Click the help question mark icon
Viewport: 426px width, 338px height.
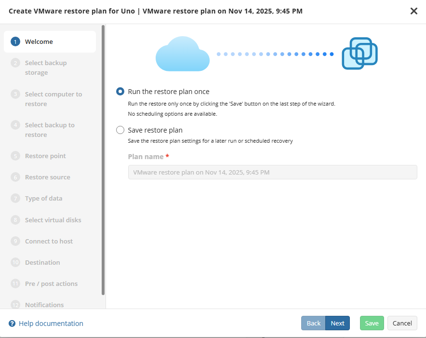(12, 324)
